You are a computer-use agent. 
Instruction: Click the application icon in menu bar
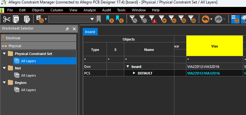[2, 10]
